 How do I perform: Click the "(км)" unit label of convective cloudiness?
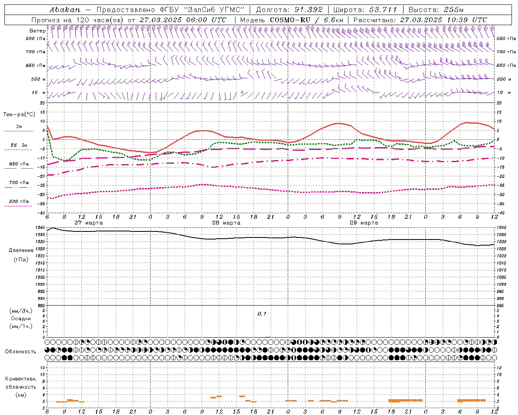click(x=21, y=395)
